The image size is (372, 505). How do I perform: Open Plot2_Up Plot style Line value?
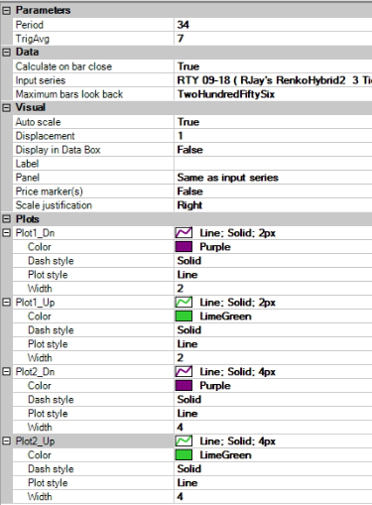(273, 483)
